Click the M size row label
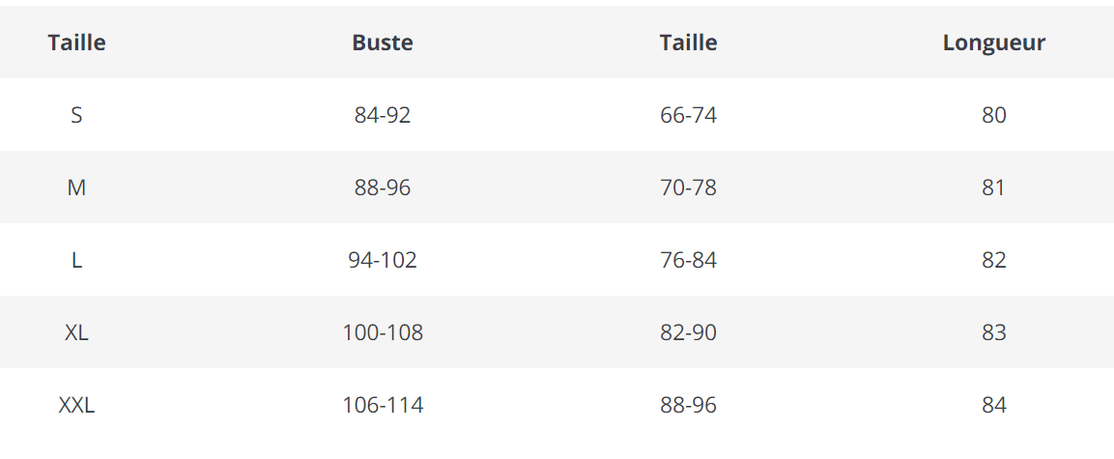 pos(76,187)
